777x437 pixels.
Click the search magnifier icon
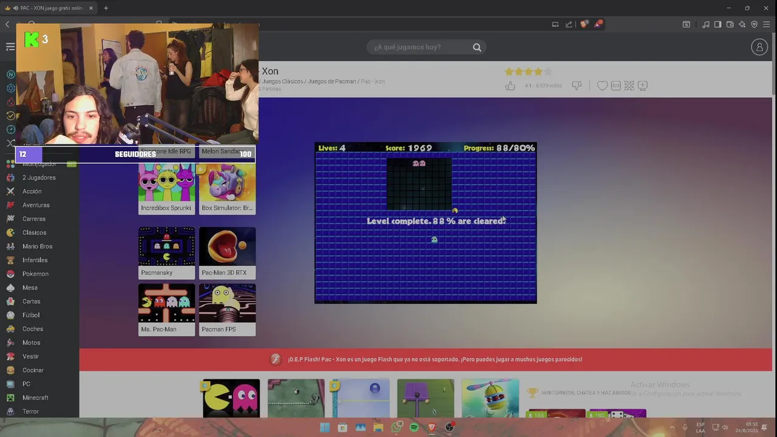click(477, 47)
